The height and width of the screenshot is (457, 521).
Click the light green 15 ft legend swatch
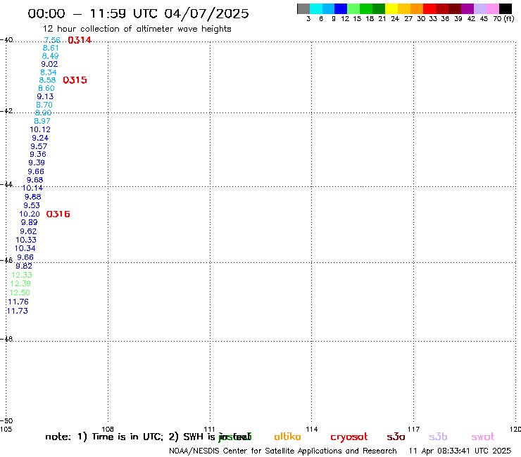[x=353, y=8]
